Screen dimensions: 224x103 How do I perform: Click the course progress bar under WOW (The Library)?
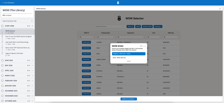tap(17, 13)
